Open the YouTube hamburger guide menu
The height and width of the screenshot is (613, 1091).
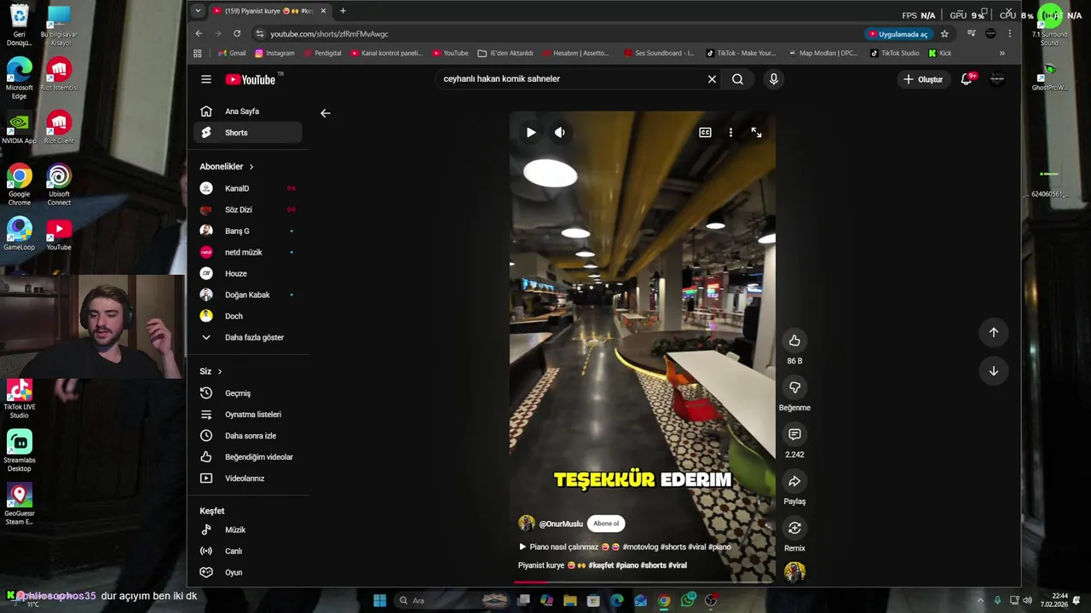205,79
